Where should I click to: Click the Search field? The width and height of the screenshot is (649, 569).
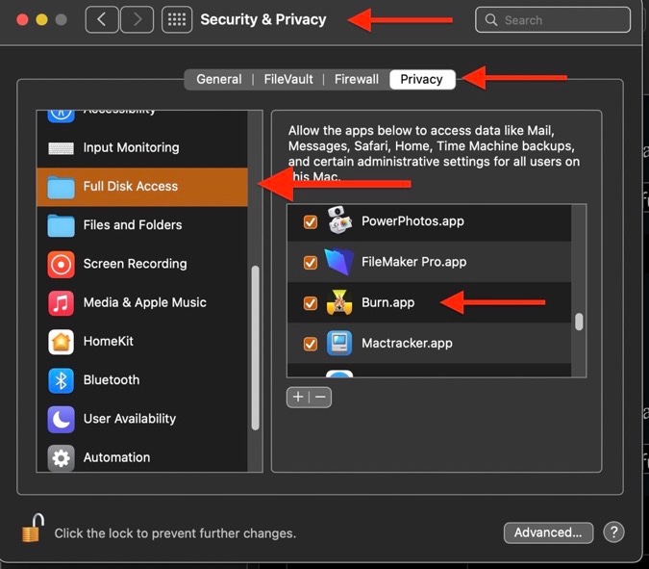(553, 19)
